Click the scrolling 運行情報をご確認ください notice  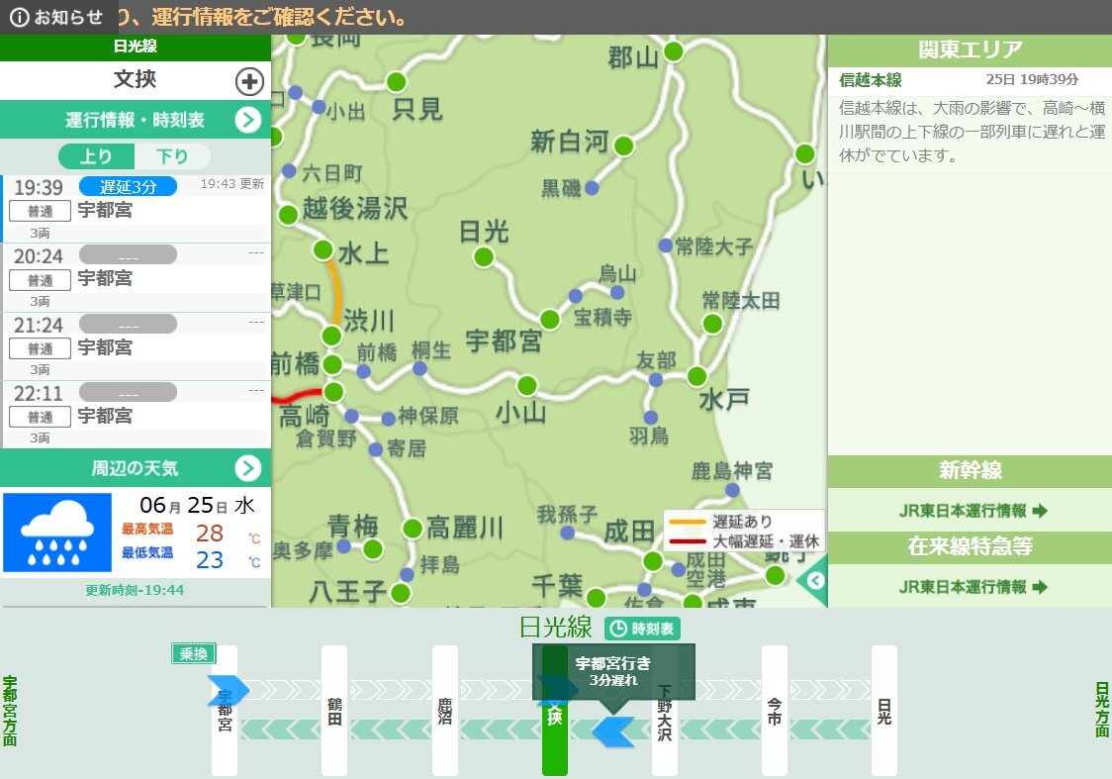pyautogui.click(x=262, y=17)
